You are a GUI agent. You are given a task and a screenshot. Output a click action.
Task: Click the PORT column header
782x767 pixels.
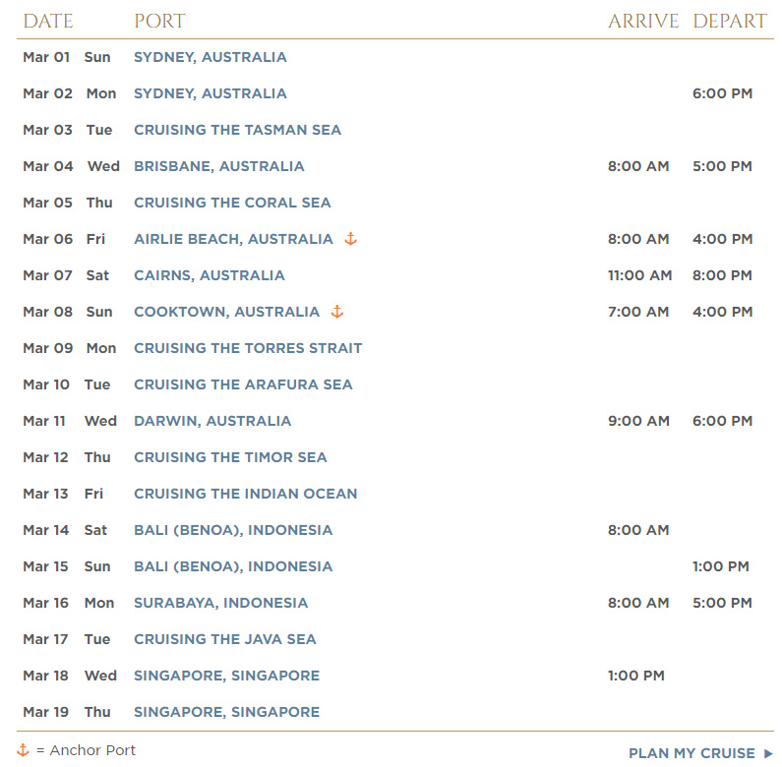pos(159,21)
